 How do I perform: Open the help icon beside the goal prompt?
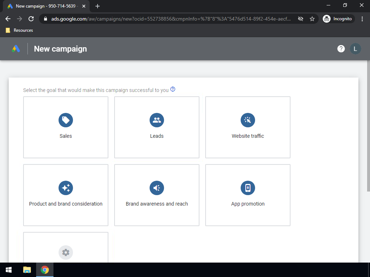pos(173,89)
